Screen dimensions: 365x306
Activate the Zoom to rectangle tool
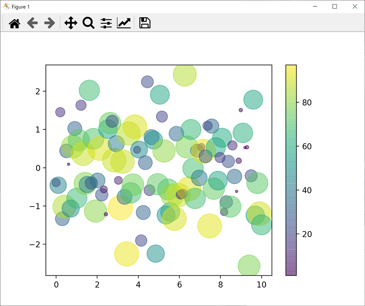point(88,23)
